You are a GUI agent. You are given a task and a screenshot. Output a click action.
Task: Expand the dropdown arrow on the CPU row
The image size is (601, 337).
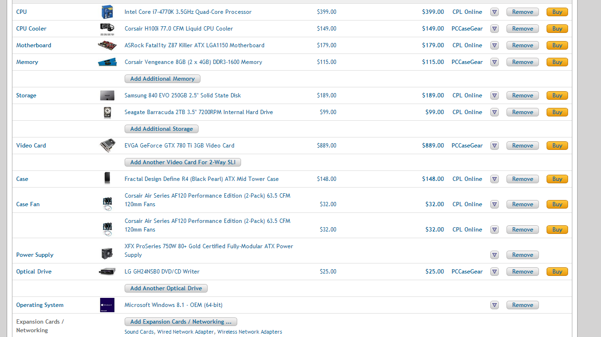pos(495,12)
